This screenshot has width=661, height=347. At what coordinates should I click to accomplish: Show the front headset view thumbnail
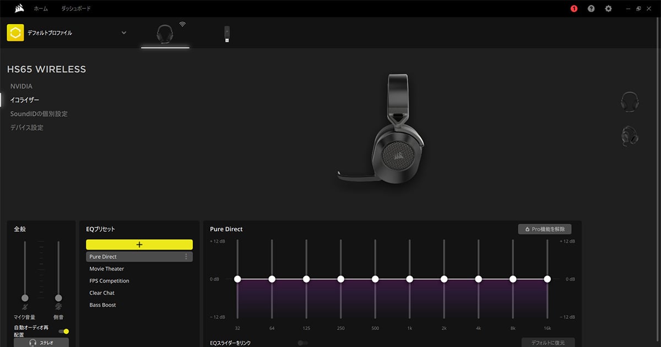click(x=630, y=102)
